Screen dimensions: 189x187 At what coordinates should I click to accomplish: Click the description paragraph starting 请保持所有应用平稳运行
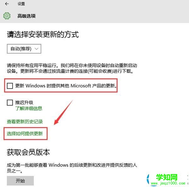click(72, 68)
